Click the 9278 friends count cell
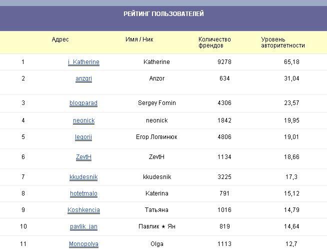The image size is (327, 251). 224,62
